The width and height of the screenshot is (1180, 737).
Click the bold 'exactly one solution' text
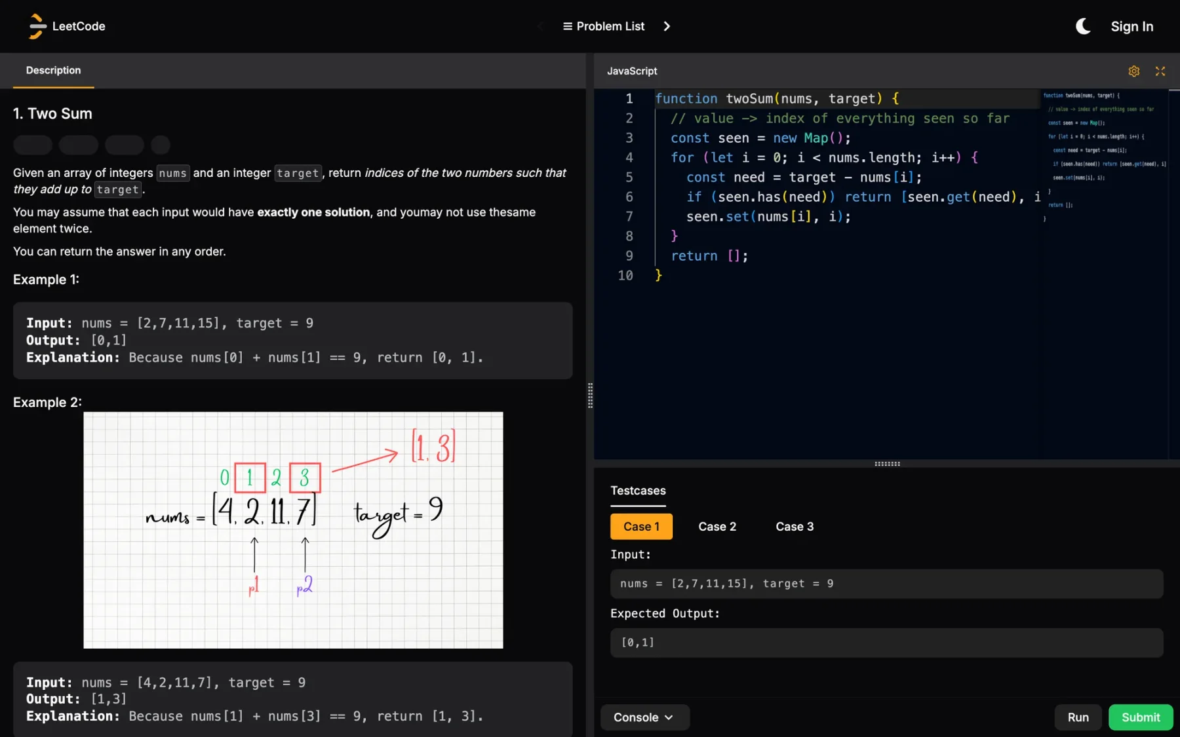pos(313,212)
